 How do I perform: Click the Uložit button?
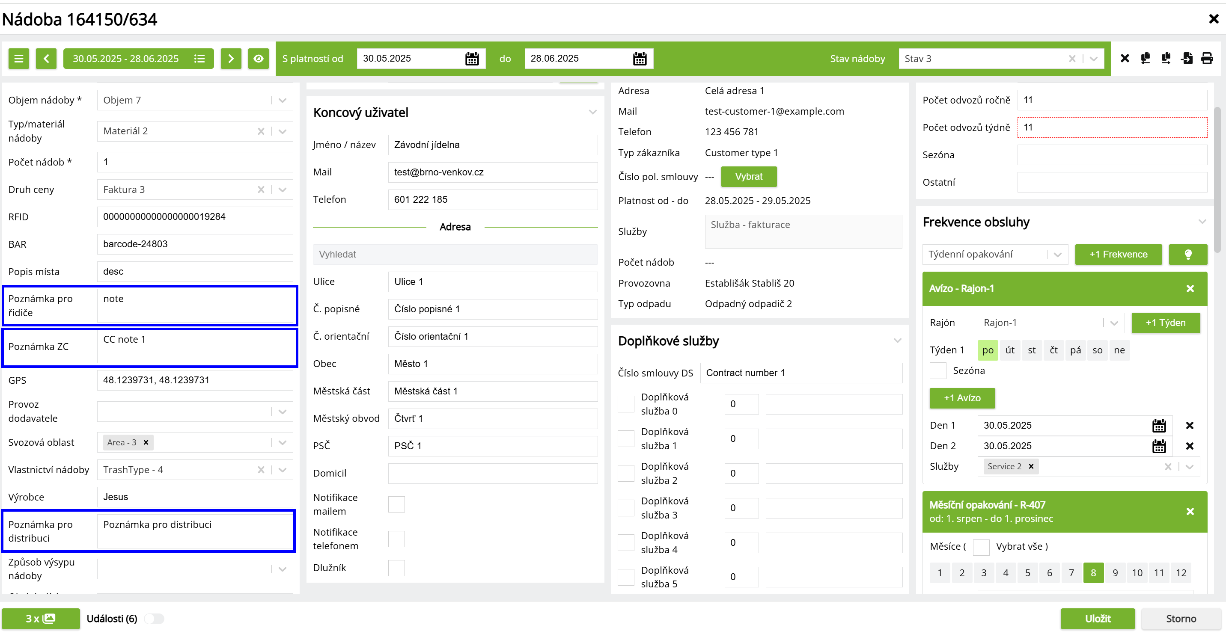(1097, 618)
